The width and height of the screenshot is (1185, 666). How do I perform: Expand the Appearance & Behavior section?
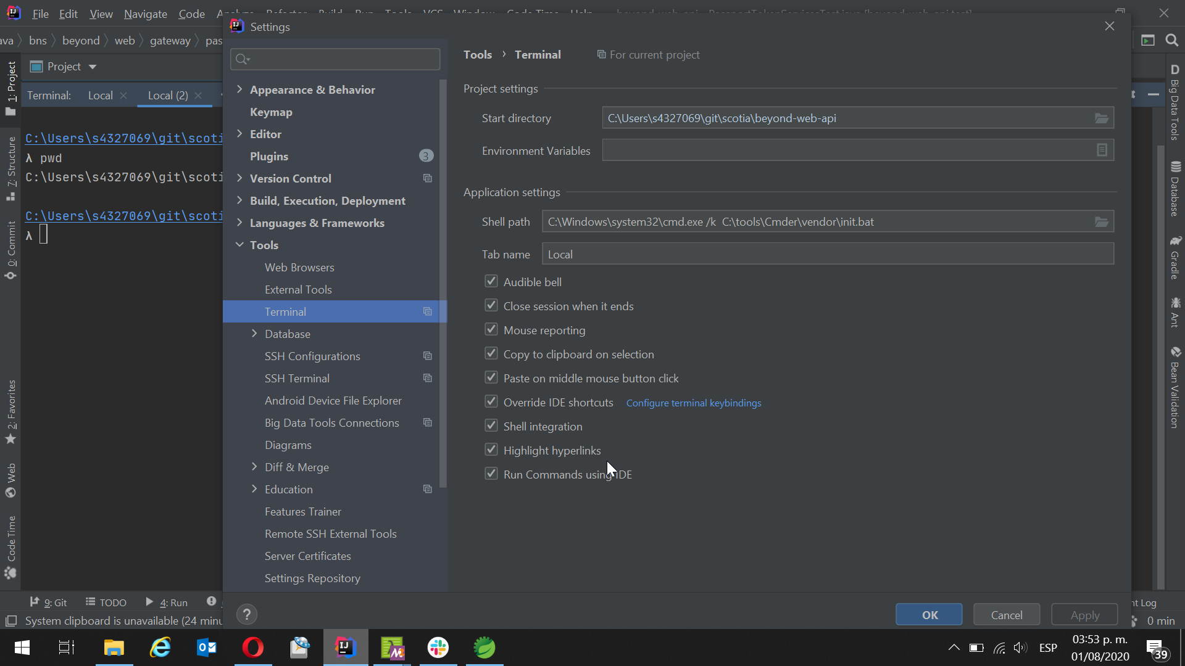pyautogui.click(x=239, y=89)
